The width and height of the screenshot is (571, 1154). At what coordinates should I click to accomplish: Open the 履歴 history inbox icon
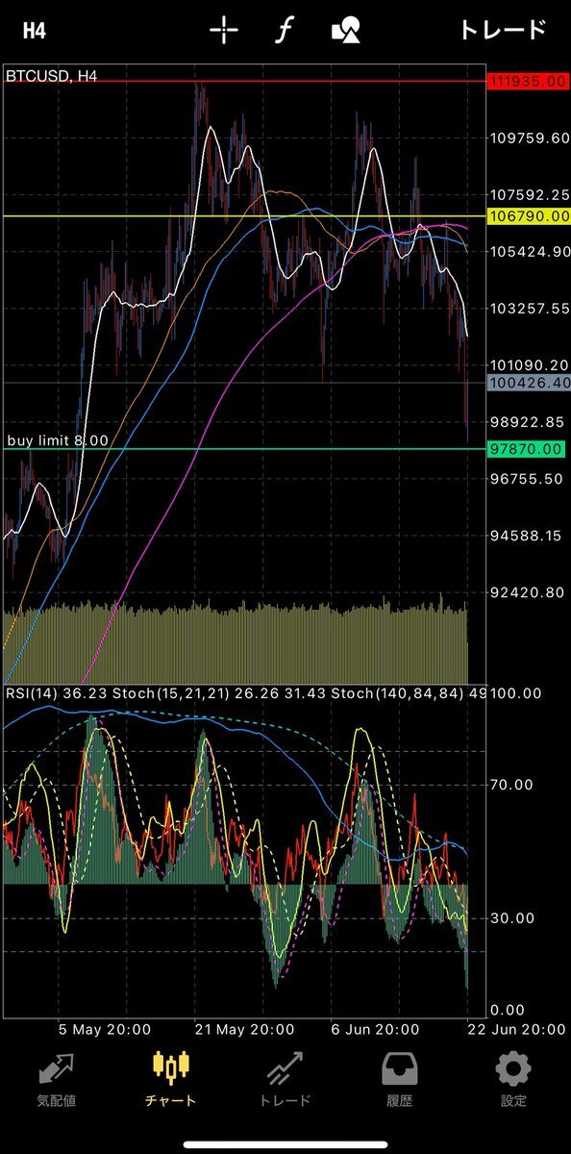(x=399, y=1079)
